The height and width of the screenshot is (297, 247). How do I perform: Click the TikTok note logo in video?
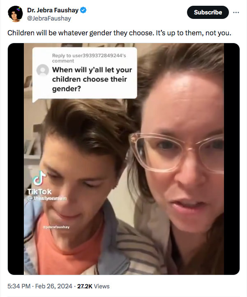click(39, 178)
